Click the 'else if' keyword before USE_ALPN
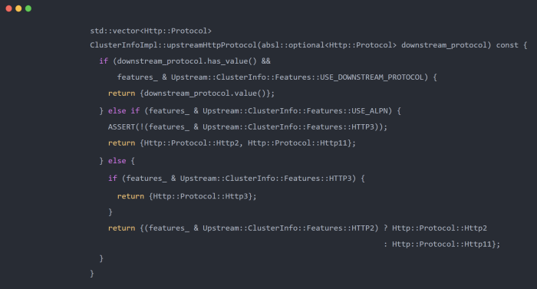537x289 pixels. point(124,111)
